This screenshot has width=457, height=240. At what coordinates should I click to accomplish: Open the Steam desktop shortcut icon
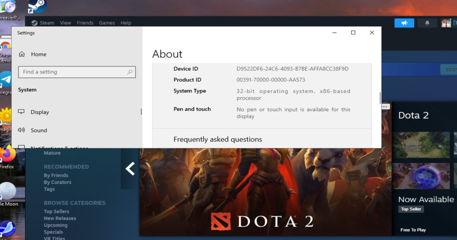[37, 6]
